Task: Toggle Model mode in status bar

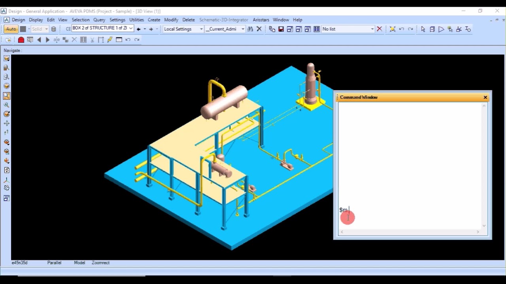Action: coord(79,263)
